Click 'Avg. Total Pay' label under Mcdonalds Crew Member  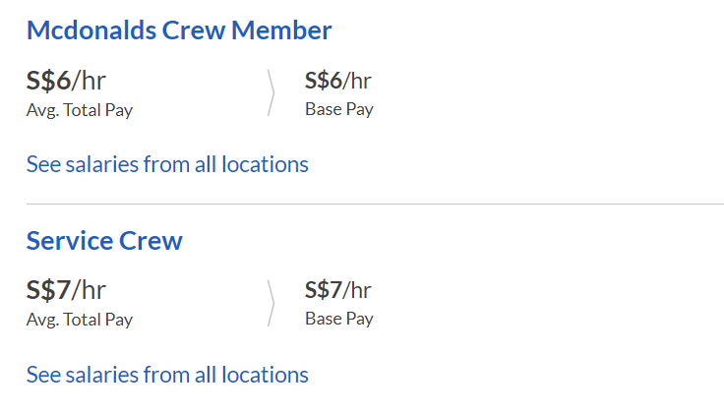pos(79,110)
